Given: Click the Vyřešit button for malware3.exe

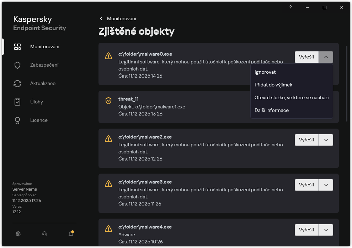Looking at the screenshot, I should click(306, 185).
